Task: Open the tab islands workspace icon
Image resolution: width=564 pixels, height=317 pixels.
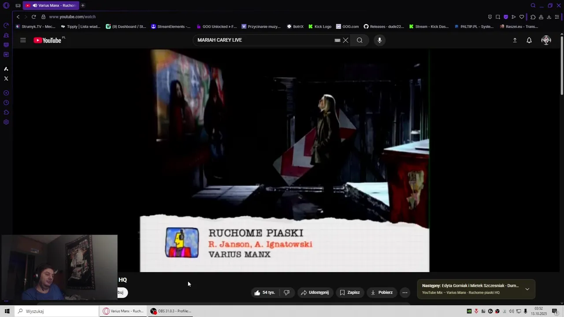Action: click(x=18, y=6)
